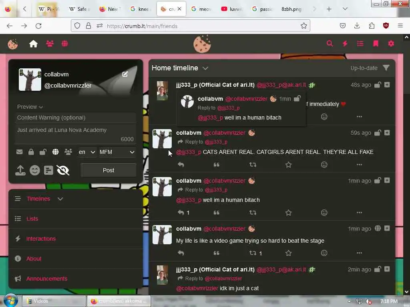The image size is (410, 307).
Task: Open Videos window in taskbar
Action: [x=54, y=301]
